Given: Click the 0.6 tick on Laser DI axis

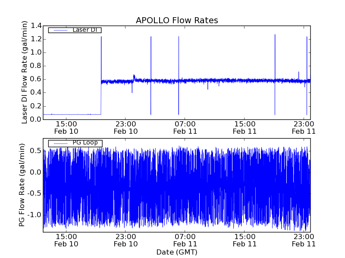Looking at the screenshot, I should point(36,80).
